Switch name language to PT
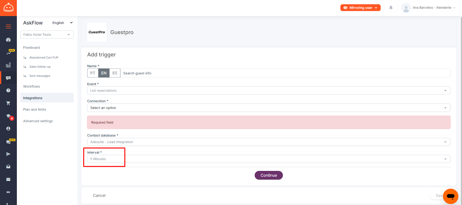Image resolution: width=462 pixels, height=205 pixels. pos(93,73)
